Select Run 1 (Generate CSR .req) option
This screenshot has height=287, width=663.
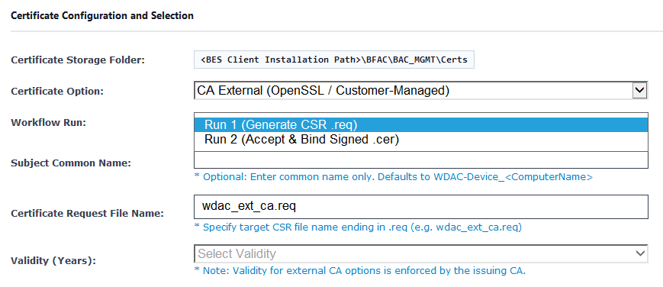click(420, 125)
